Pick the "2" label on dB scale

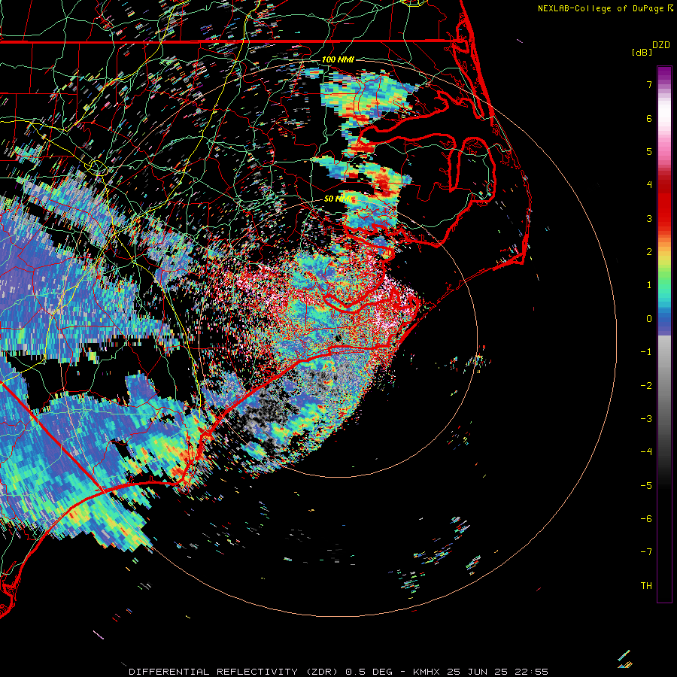click(649, 252)
